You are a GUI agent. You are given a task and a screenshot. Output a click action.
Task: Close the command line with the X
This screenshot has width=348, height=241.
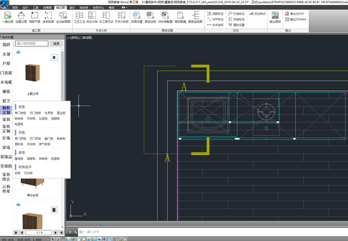(x=70, y=232)
